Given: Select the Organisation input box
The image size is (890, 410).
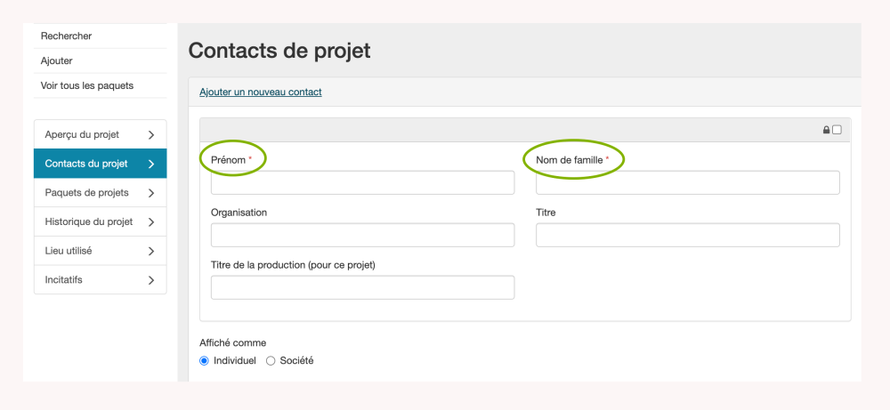Looking at the screenshot, I should point(362,236).
